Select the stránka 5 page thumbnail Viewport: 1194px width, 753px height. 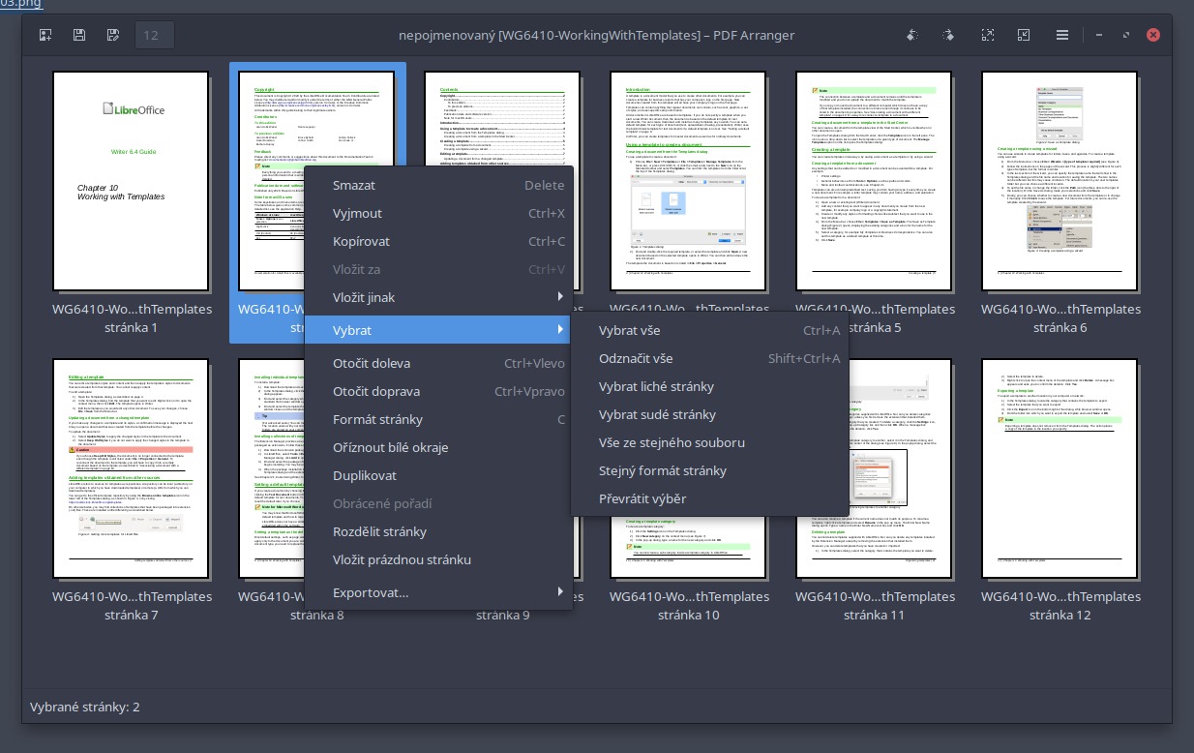click(x=875, y=181)
